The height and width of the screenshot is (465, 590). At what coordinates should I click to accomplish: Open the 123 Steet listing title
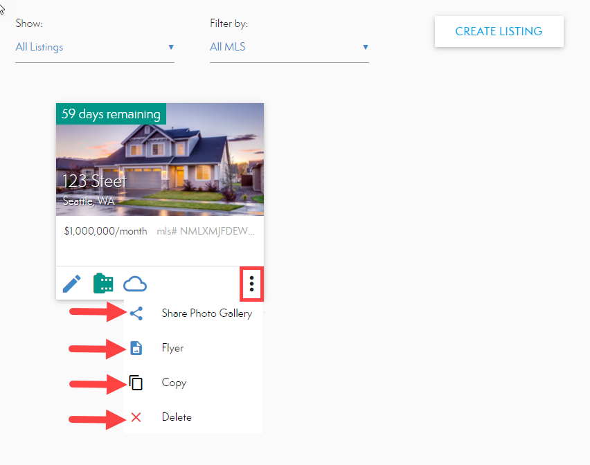click(x=95, y=181)
